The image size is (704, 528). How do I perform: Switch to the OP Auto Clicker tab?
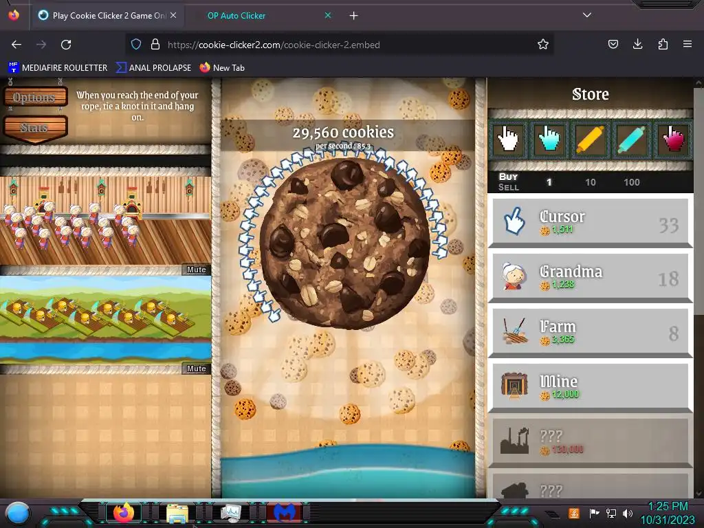tap(236, 16)
